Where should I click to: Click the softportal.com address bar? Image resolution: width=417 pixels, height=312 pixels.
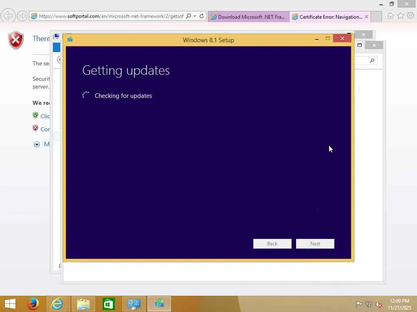point(111,16)
